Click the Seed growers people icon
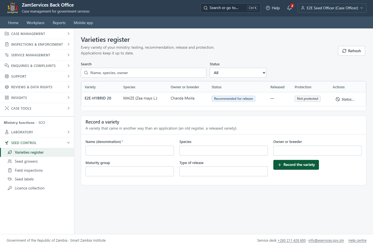Viewport: 373px width, 246px height. [x=10, y=161]
